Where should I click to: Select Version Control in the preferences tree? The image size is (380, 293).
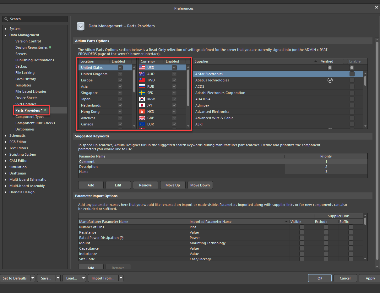pyautogui.click(x=28, y=41)
